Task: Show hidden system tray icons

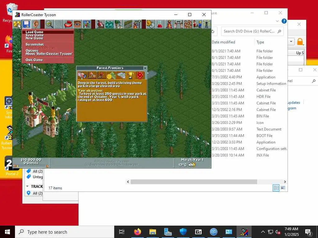Action: pos(263,232)
